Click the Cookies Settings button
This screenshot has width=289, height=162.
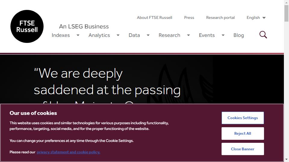pyautogui.click(x=243, y=118)
